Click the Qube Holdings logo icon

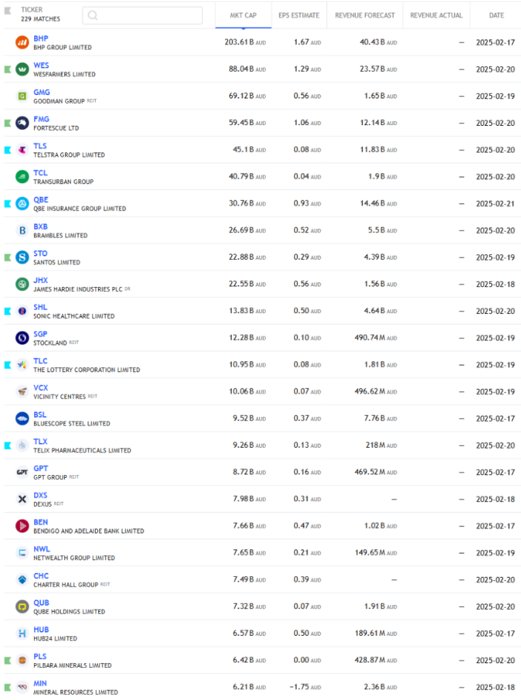click(22, 607)
